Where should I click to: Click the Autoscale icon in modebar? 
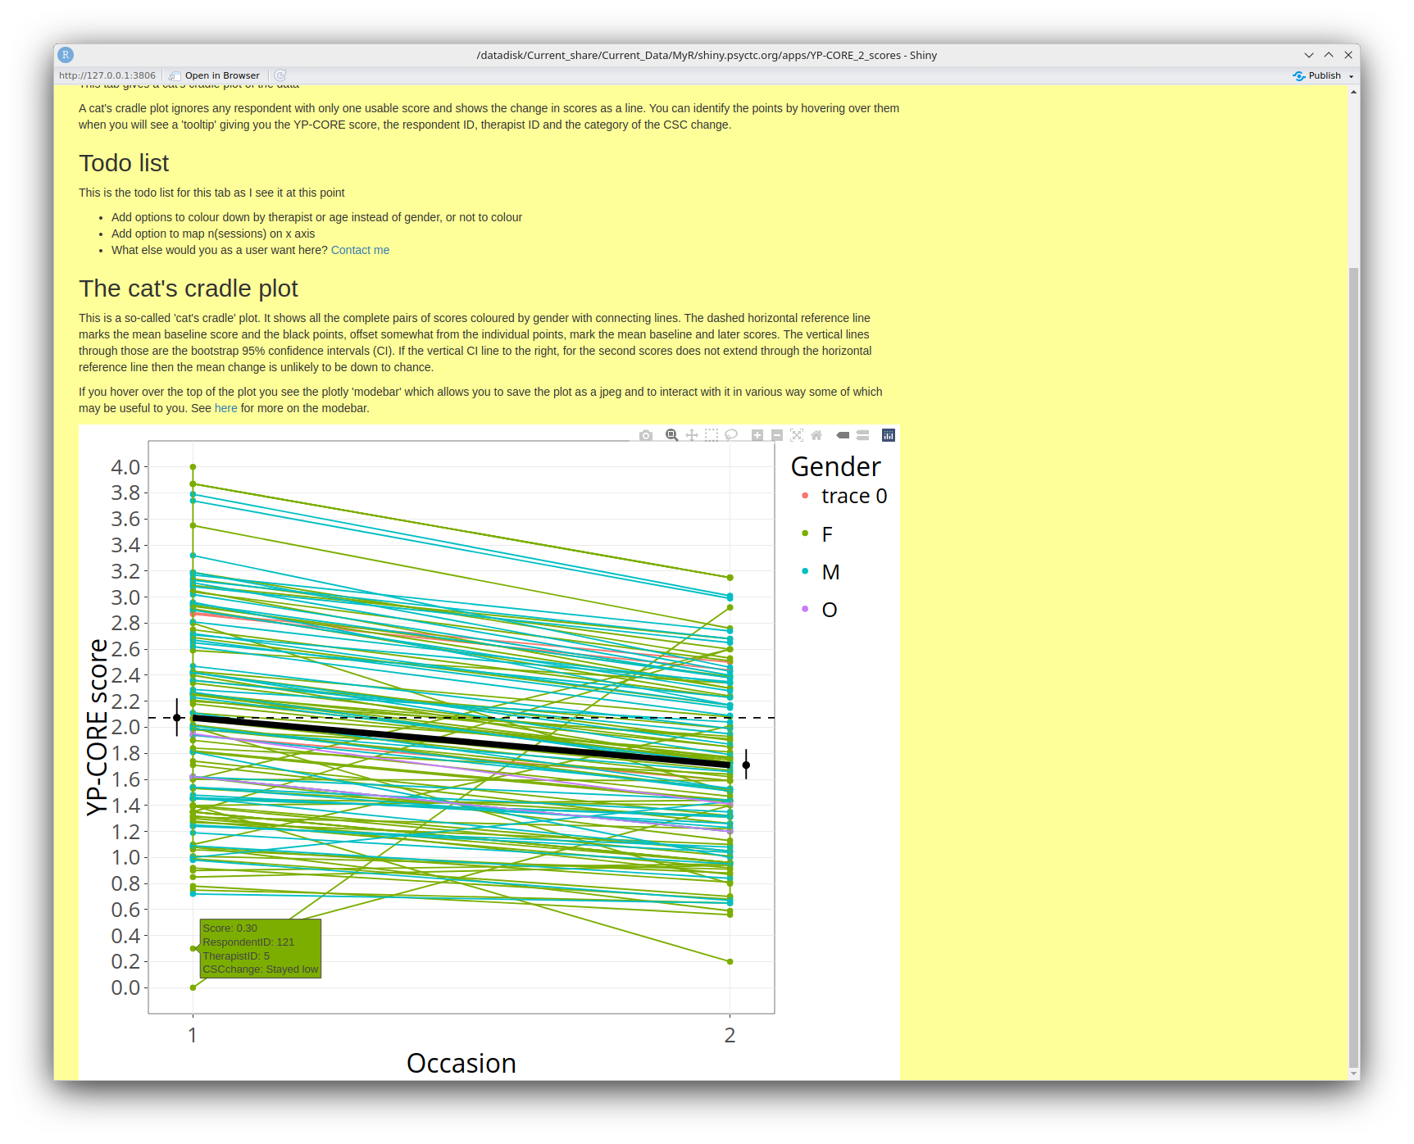(x=797, y=435)
